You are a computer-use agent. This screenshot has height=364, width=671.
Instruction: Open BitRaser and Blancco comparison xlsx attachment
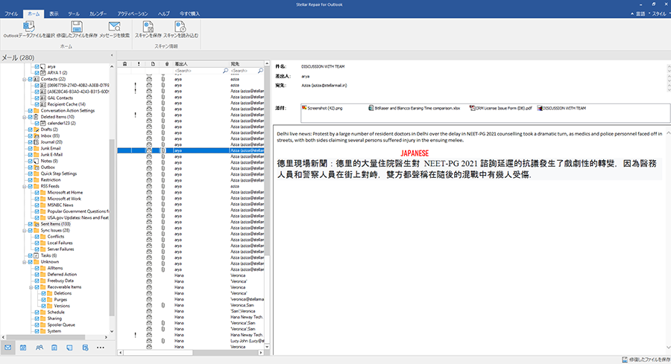tap(414, 108)
